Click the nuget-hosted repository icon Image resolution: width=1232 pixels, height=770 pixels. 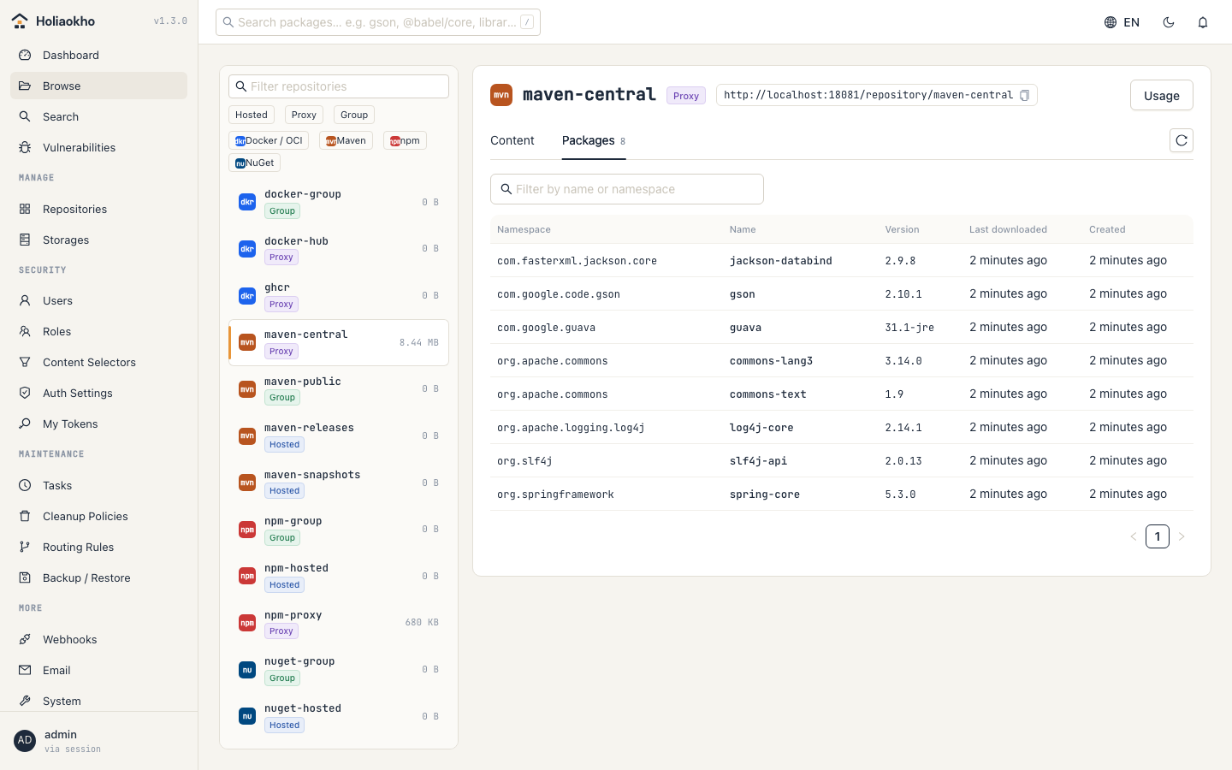click(x=247, y=716)
